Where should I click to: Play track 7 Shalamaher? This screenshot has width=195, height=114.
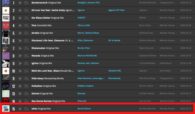(x=20, y=48)
